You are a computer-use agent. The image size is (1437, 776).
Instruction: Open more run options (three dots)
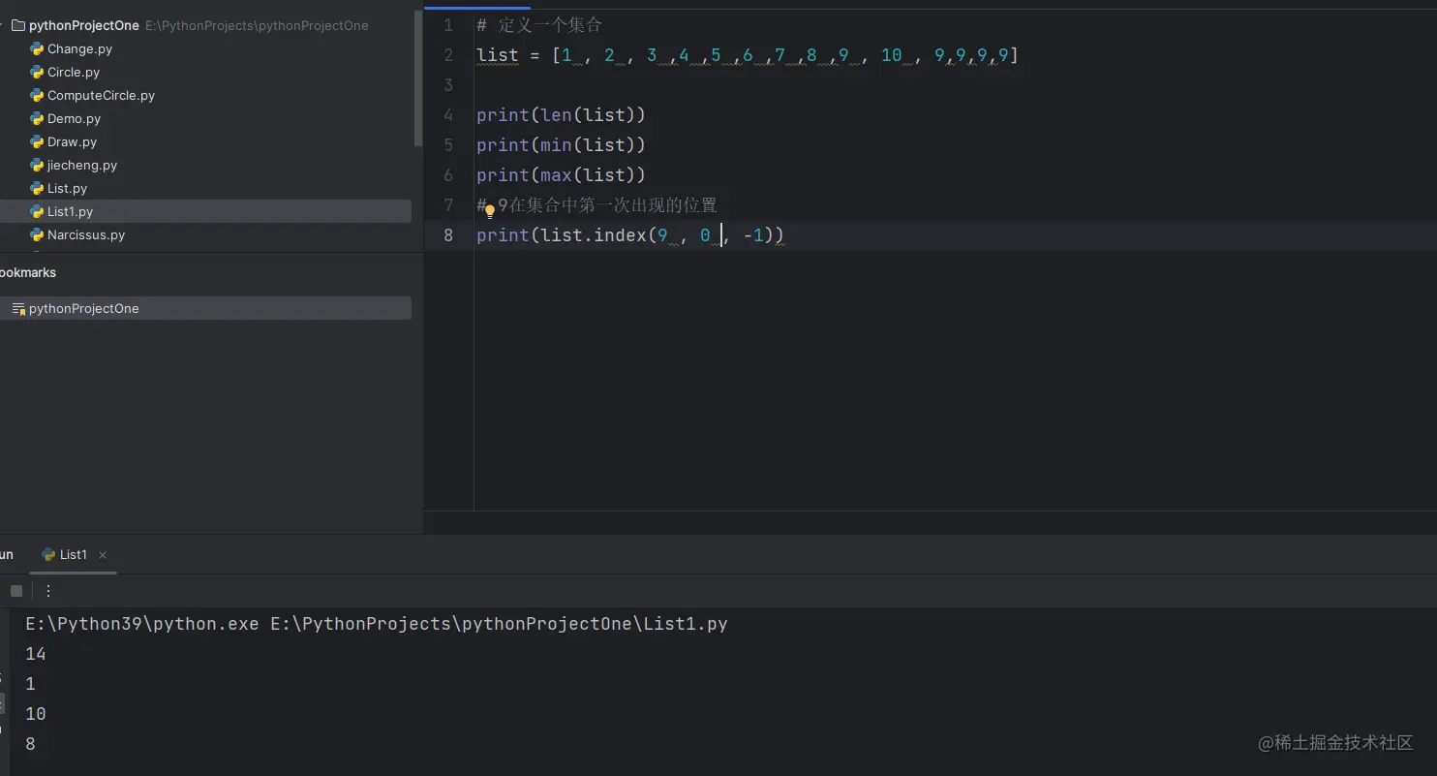48,590
